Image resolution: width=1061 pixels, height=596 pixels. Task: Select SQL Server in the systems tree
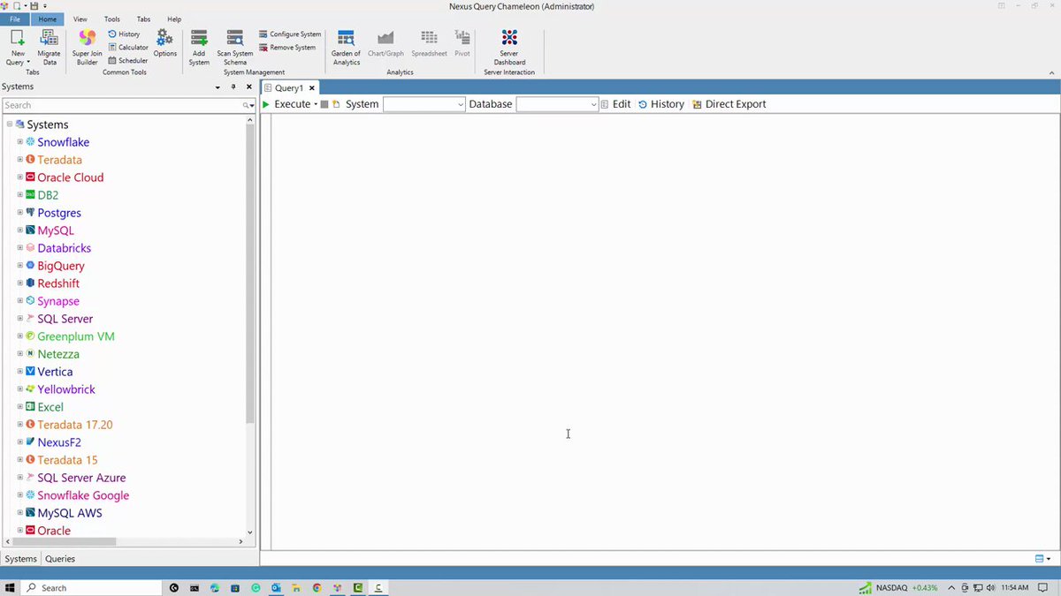pos(65,319)
